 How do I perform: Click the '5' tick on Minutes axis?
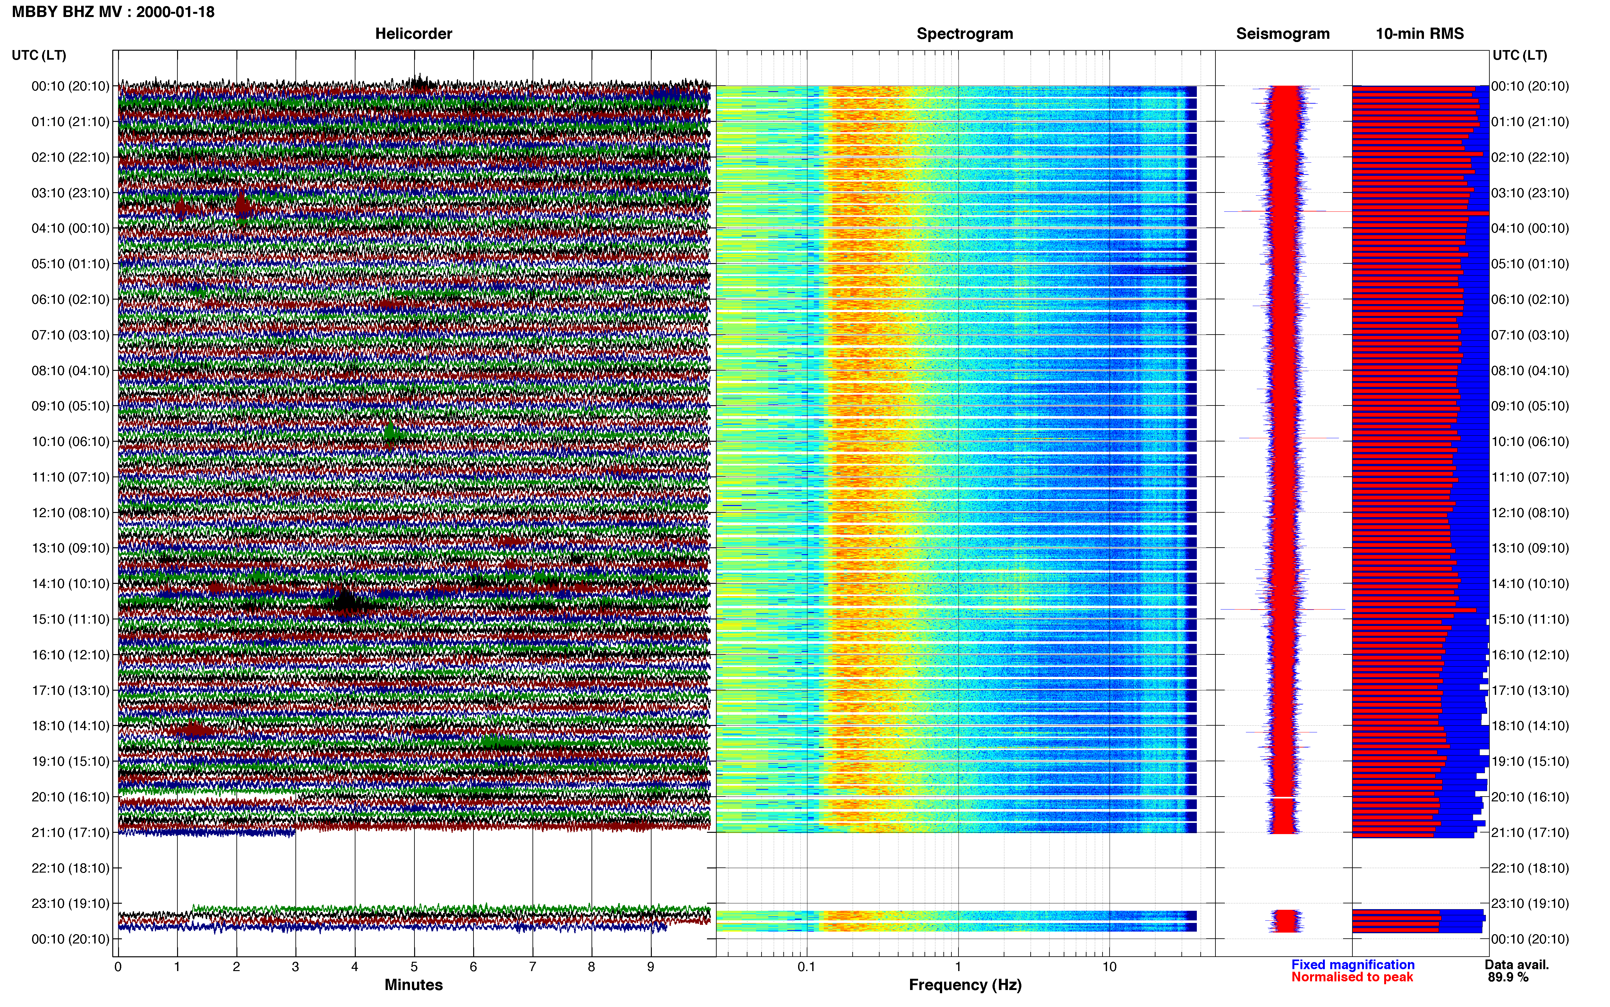coord(414,967)
